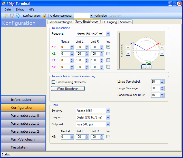Click the open file folder icon in toolbar
Screen dimensions: 183x158
point(6,16)
